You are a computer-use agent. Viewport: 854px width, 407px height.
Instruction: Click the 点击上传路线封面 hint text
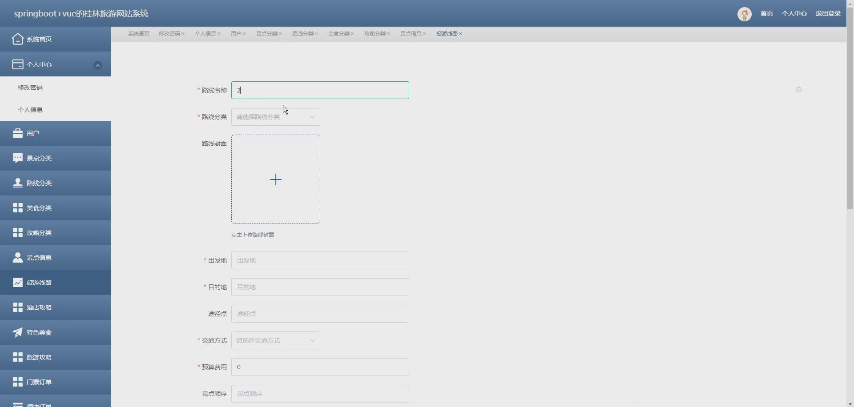coord(253,235)
